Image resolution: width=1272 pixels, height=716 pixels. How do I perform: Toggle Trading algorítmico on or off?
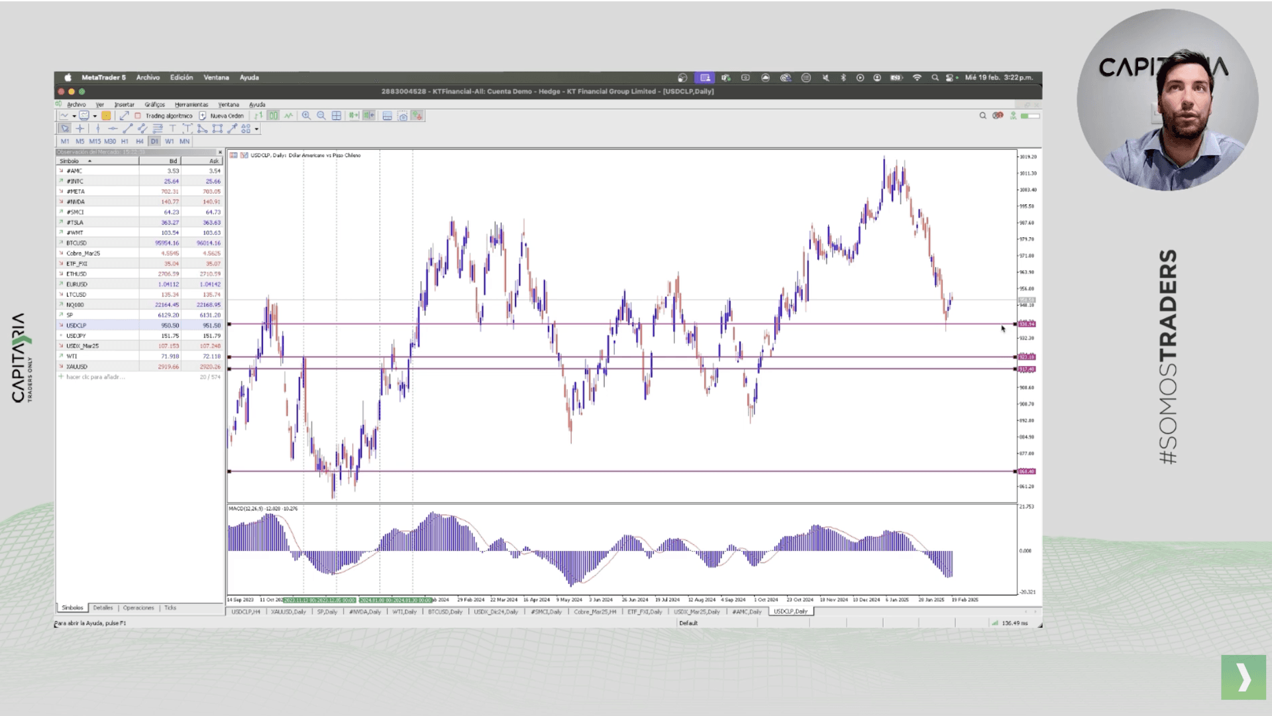(x=163, y=115)
